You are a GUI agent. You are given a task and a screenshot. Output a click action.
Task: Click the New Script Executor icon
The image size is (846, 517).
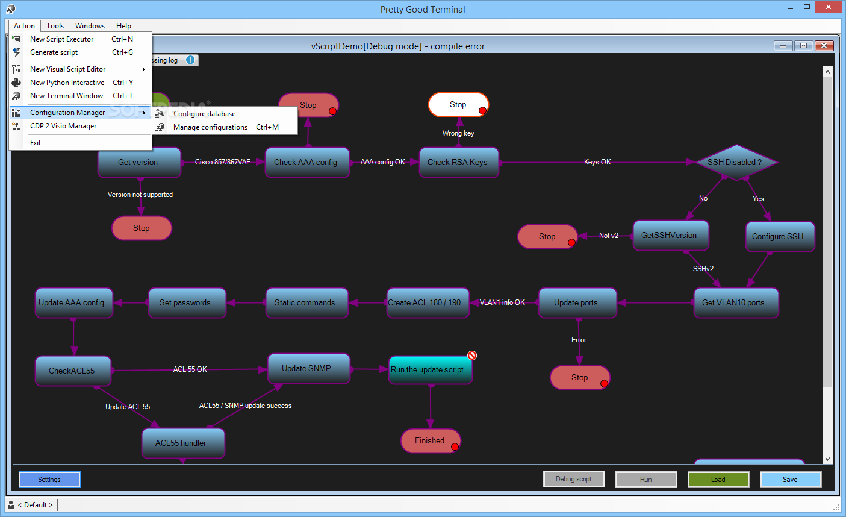point(16,39)
